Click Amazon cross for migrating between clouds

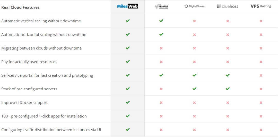(161, 48)
